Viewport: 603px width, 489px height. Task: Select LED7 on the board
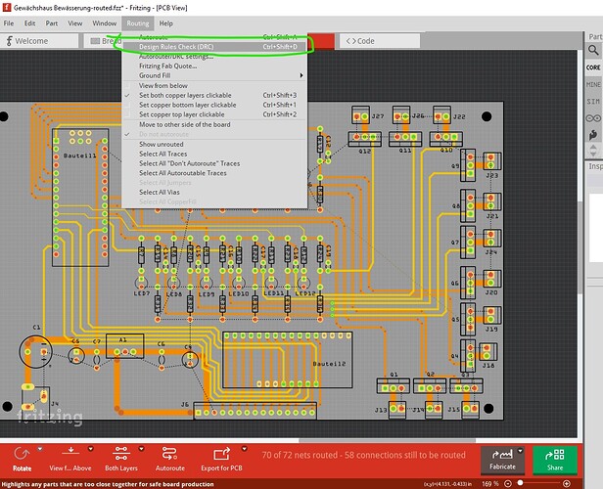tap(142, 284)
